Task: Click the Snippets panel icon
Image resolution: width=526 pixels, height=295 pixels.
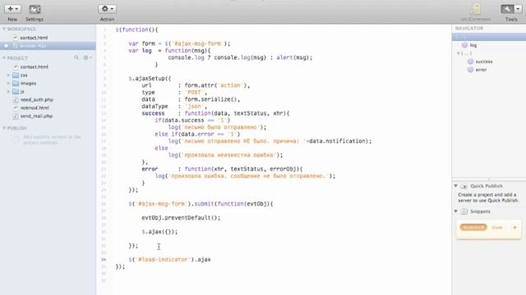Action: [464, 211]
